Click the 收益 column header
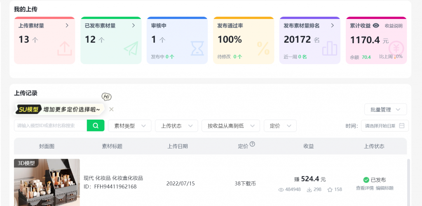This screenshot has width=422, height=206. [309, 146]
